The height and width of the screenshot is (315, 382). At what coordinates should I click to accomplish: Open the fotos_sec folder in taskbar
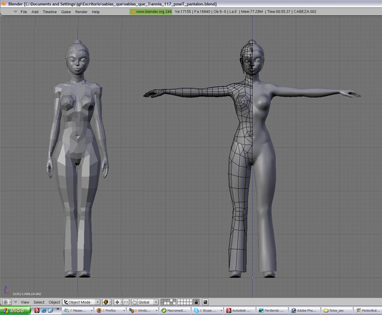pyautogui.click(x=336, y=311)
